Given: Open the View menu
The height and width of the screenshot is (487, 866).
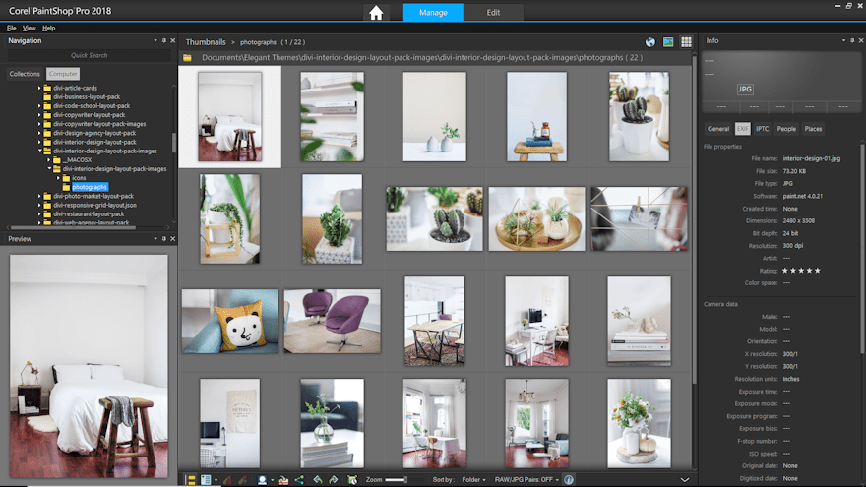Looking at the screenshot, I should pyautogui.click(x=30, y=28).
